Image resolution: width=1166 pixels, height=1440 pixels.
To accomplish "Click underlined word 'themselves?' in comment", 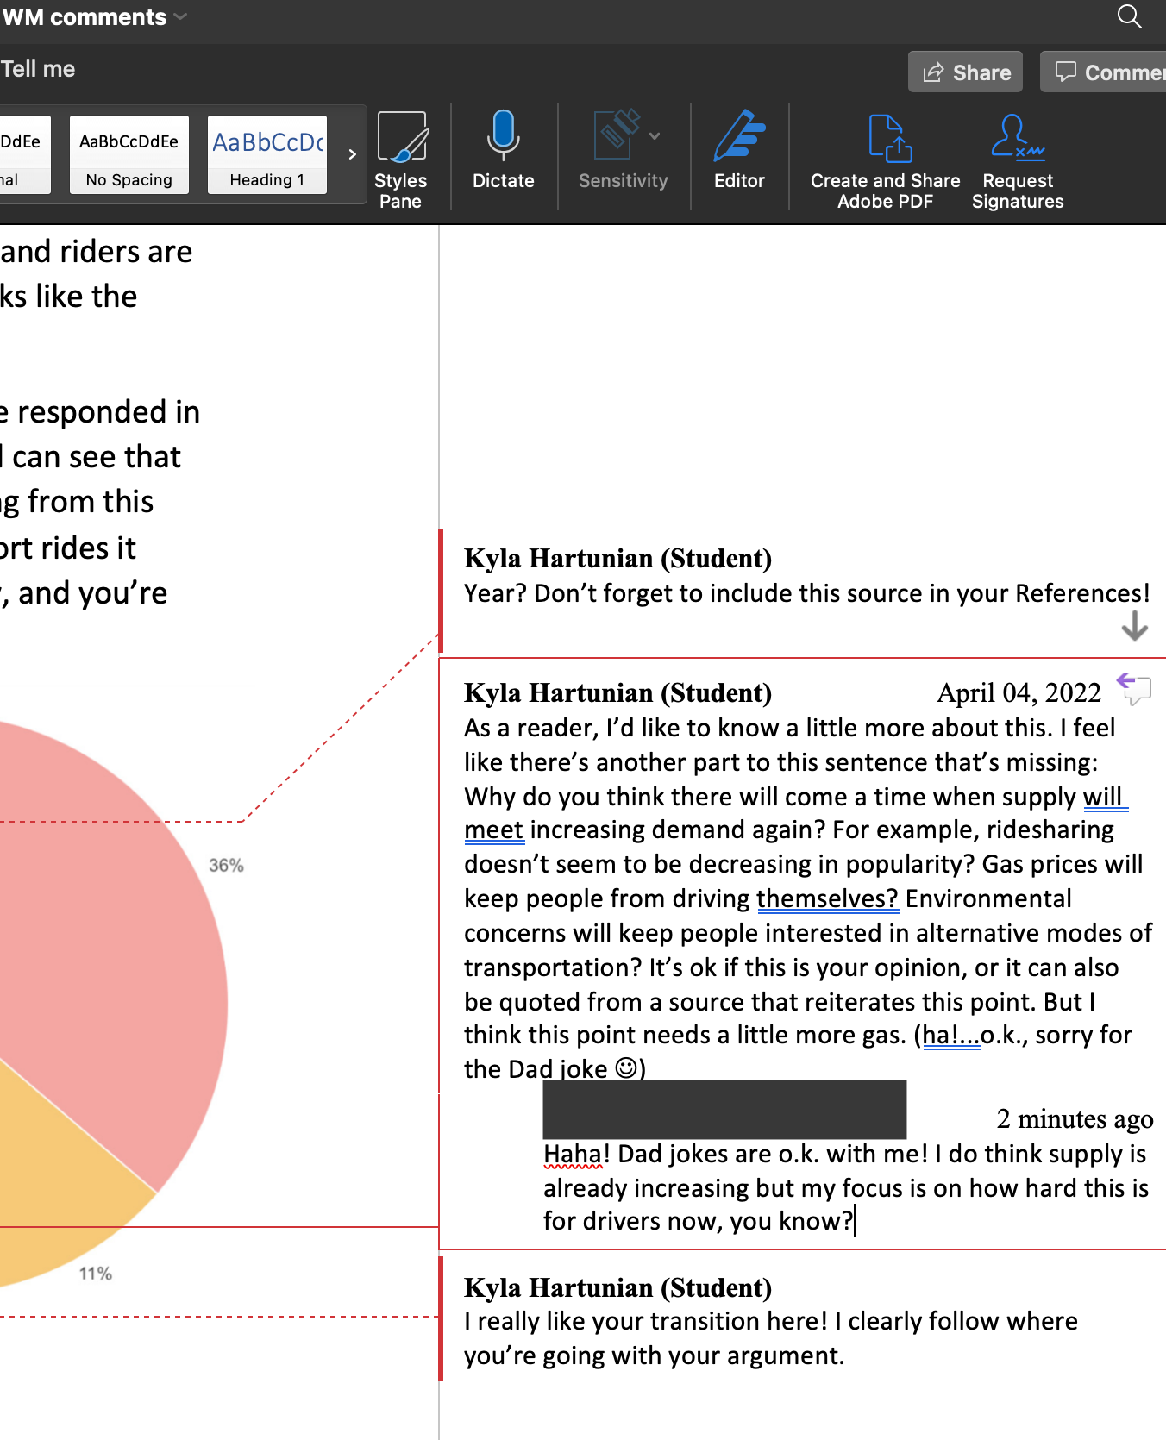I will click(x=827, y=898).
